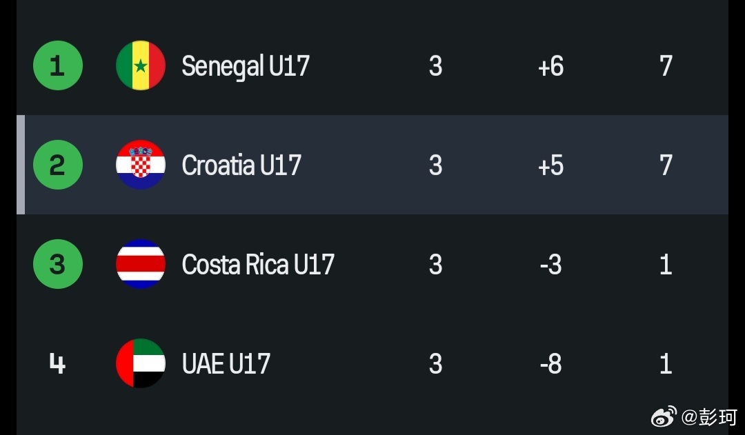Viewport: 745px width, 435px height.
Task: Open the Croatia U17 team link
Action: point(241,165)
